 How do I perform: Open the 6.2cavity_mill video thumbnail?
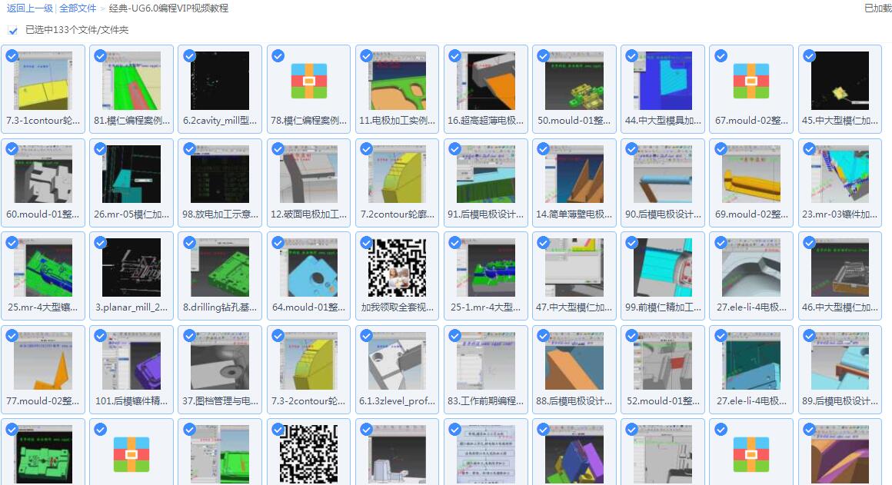click(x=220, y=81)
